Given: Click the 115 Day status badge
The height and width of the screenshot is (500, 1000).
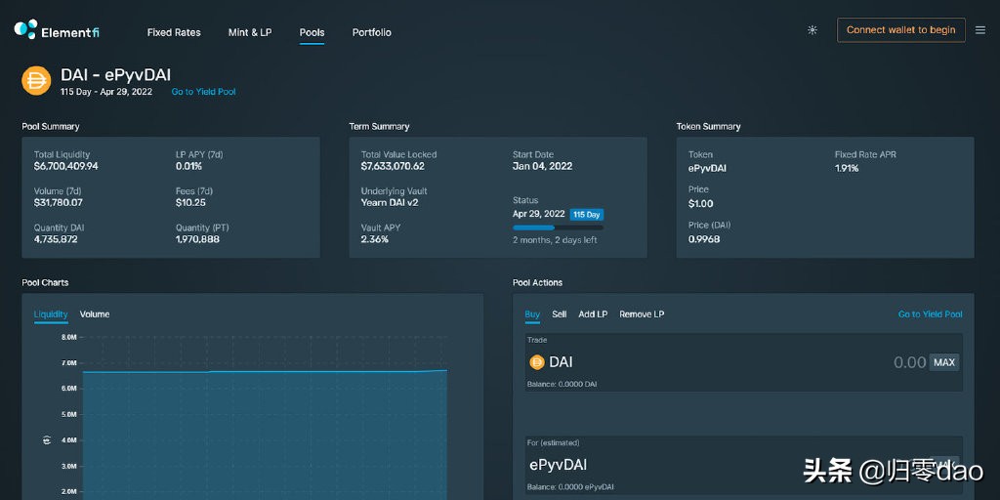Looking at the screenshot, I should [x=586, y=215].
